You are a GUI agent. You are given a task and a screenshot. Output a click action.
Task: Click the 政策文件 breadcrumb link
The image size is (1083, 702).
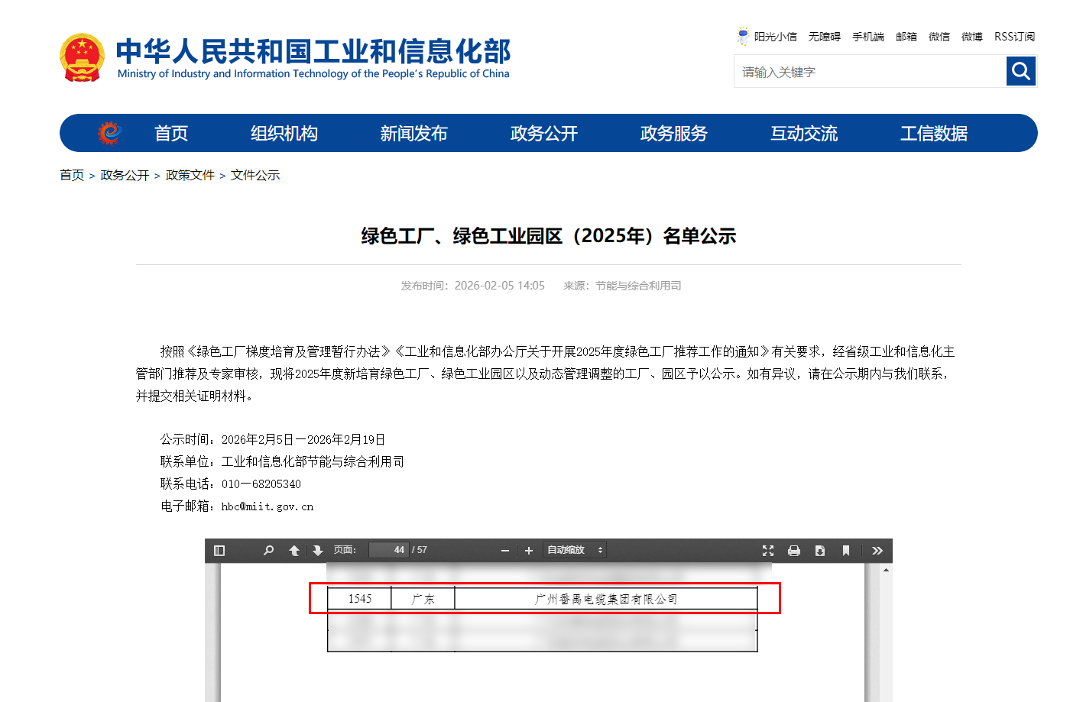tap(190, 176)
